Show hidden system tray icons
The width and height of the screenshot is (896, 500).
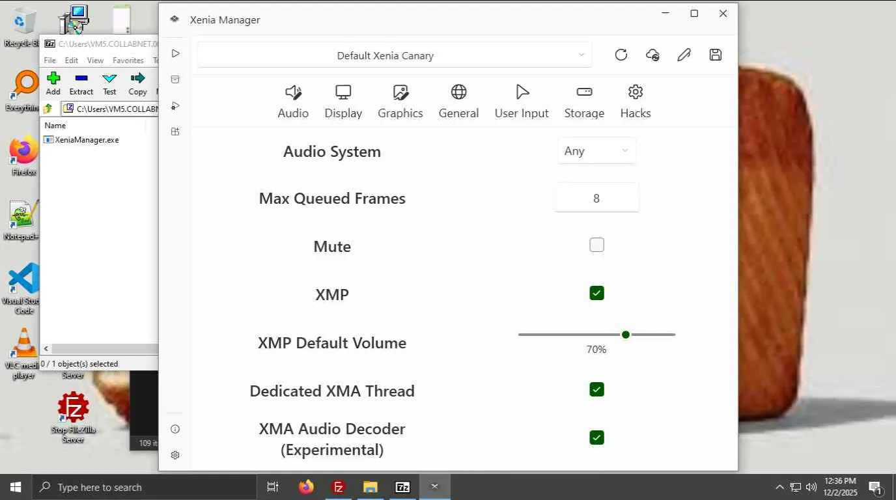(x=779, y=487)
